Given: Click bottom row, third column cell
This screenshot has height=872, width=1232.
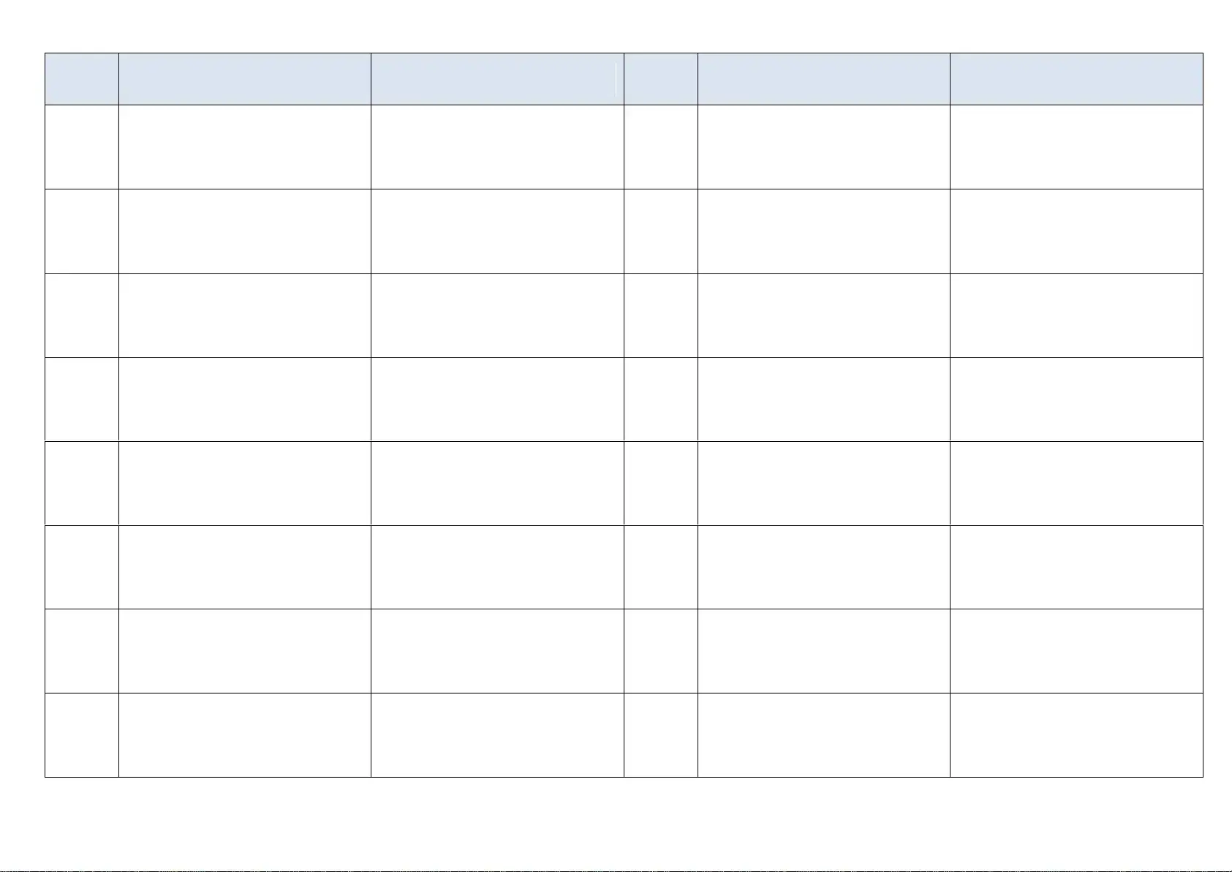Looking at the screenshot, I should coord(497,735).
